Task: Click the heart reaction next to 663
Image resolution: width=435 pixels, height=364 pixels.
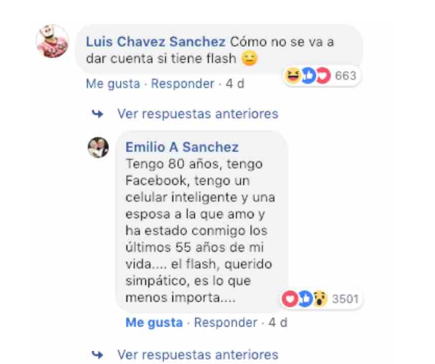Action: (x=323, y=76)
